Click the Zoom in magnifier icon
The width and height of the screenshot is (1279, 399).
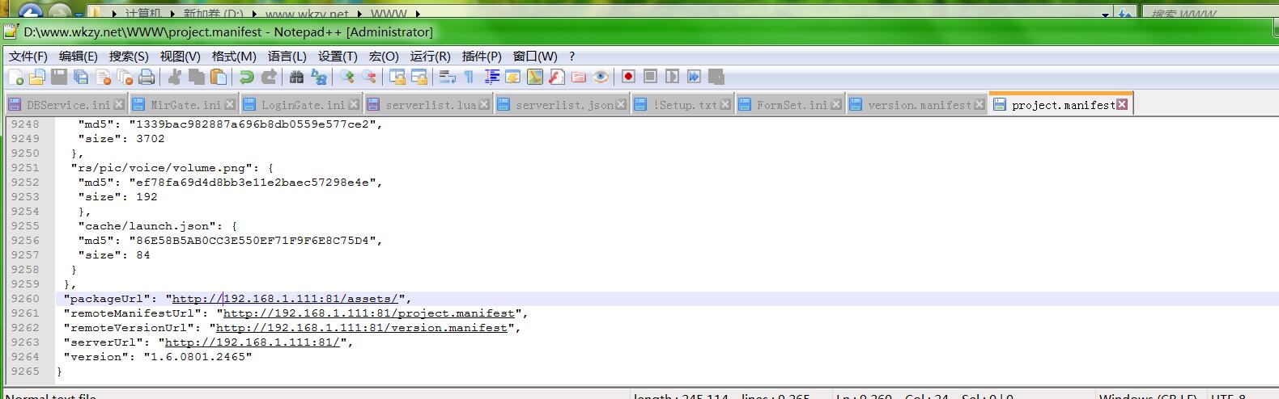click(x=347, y=77)
